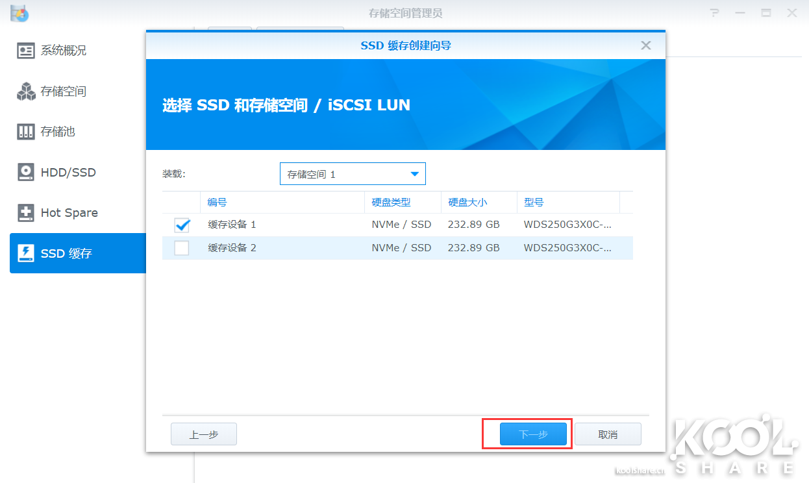Click the 系统概况 overview icon
Screen dimensions: 809x483
click(26, 51)
